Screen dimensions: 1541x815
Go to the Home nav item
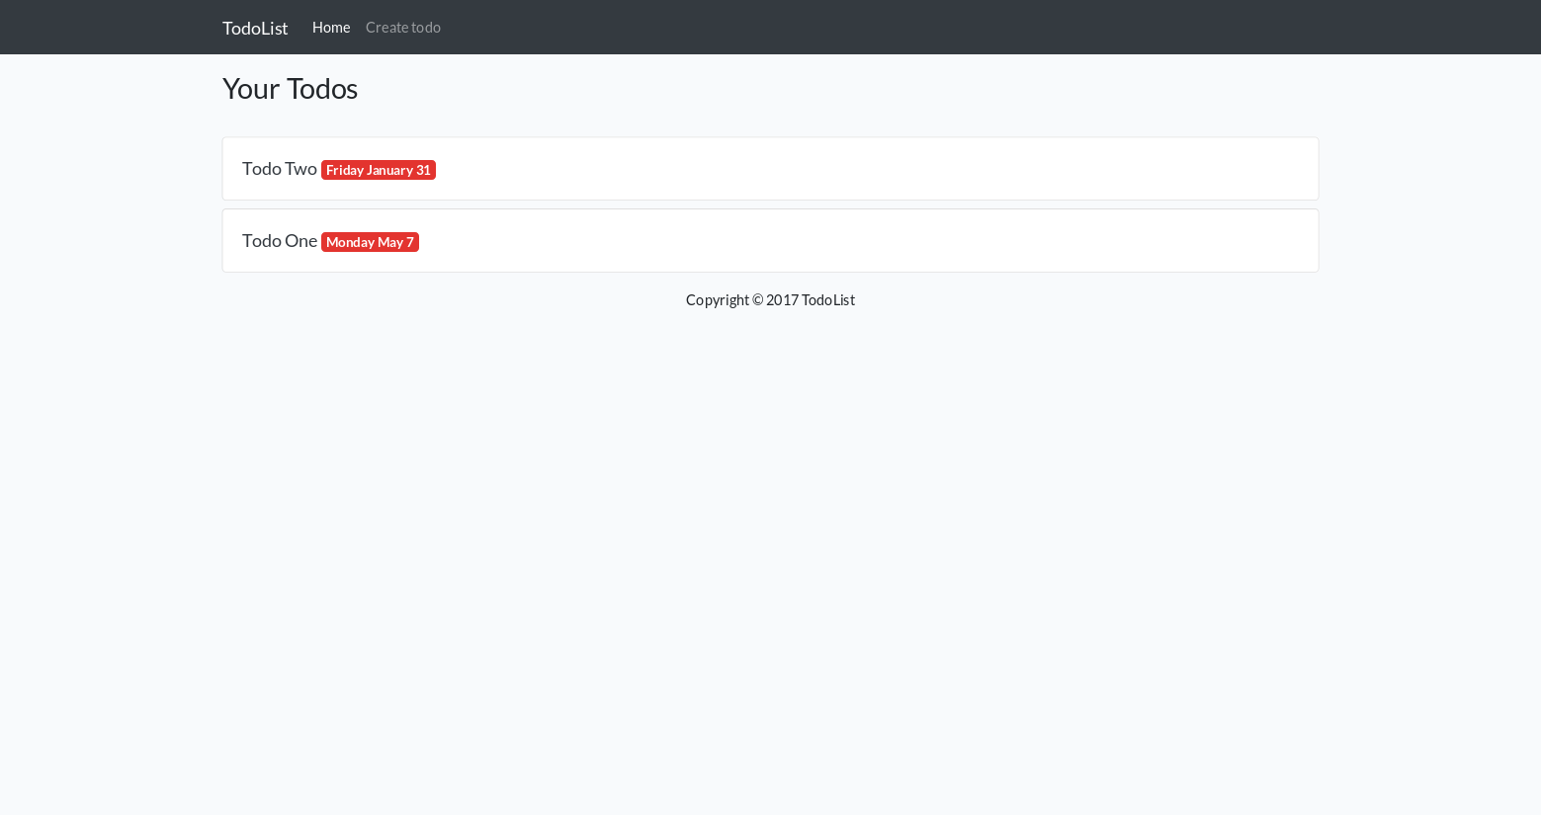point(331,28)
